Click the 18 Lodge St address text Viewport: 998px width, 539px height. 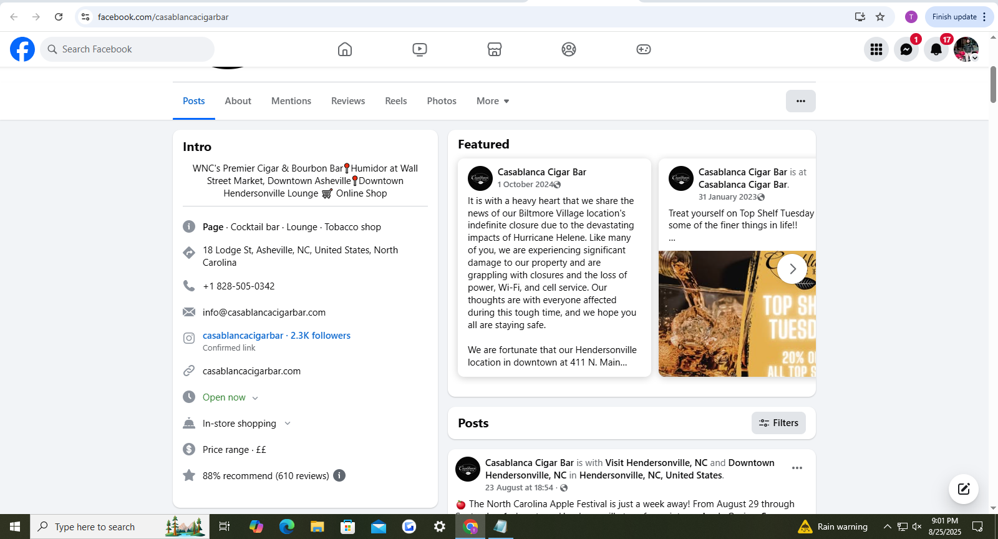[300, 256]
